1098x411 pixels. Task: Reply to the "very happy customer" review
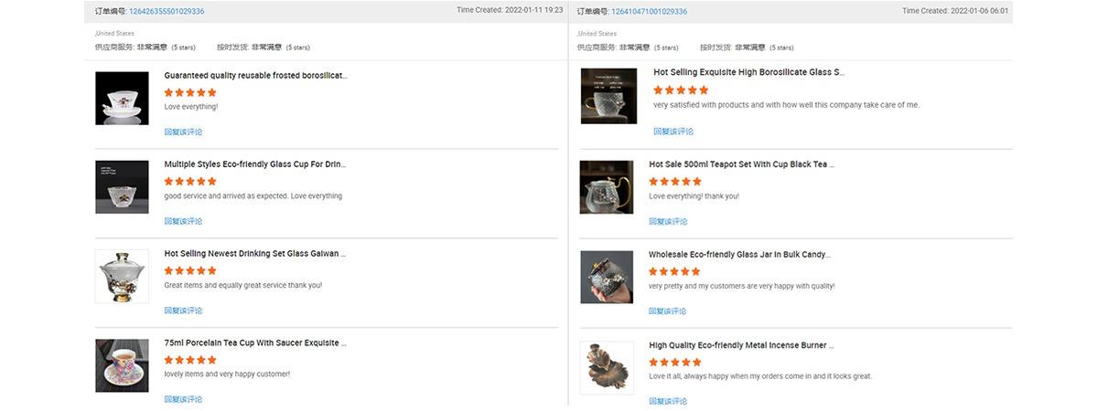point(183,399)
